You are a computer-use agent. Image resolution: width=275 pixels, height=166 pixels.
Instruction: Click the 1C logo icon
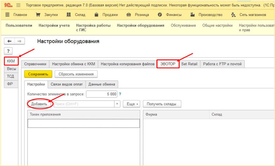click(8, 5)
